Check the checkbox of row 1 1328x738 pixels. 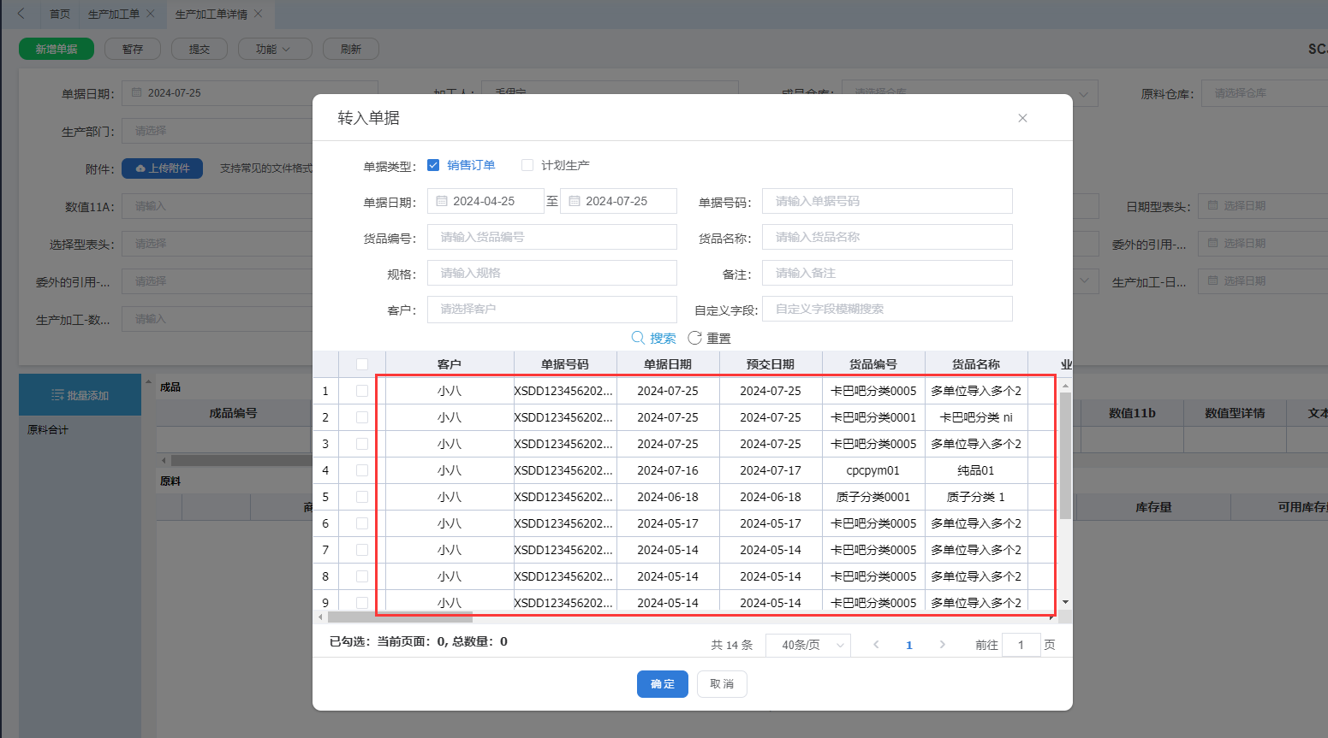[362, 391]
